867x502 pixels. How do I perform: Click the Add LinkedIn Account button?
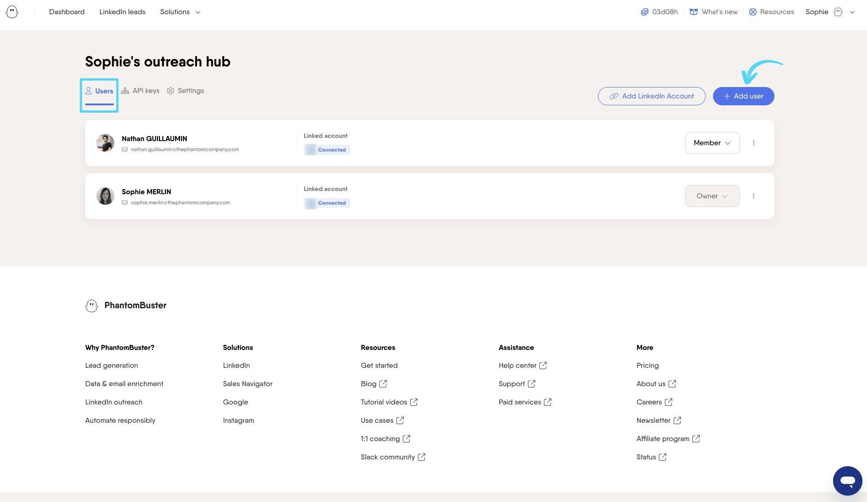tap(652, 96)
